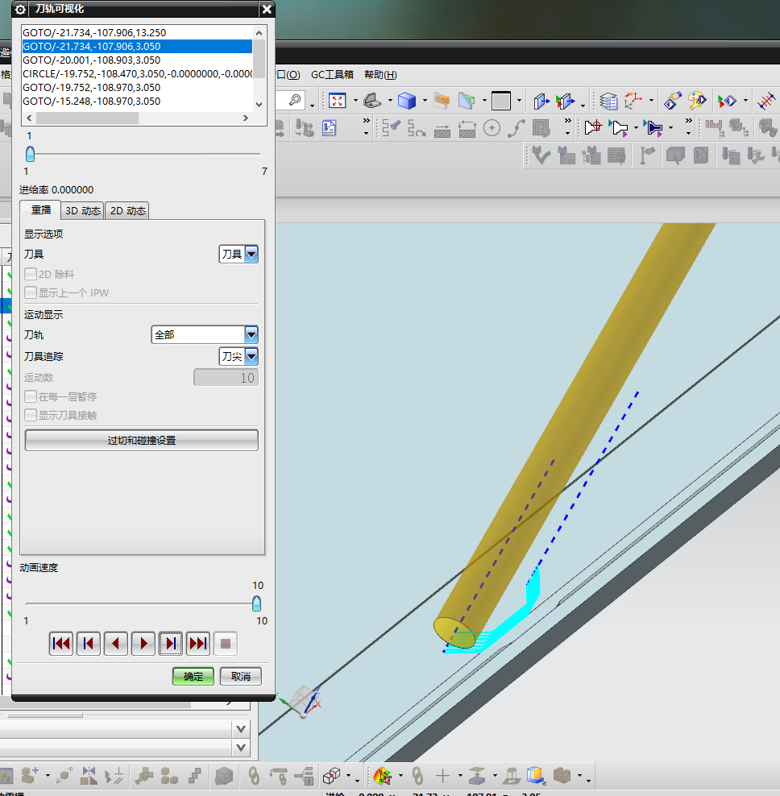Rewind to start of tool path
Image resolution: width=780 pixels, height=796 pixels.
click(x=61, y=644)
